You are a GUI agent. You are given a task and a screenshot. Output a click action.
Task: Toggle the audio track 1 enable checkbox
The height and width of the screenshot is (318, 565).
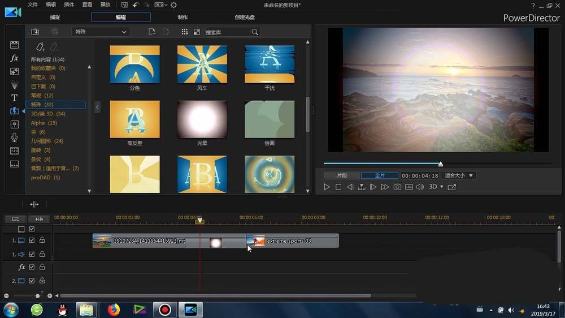(x=32, y=254)
